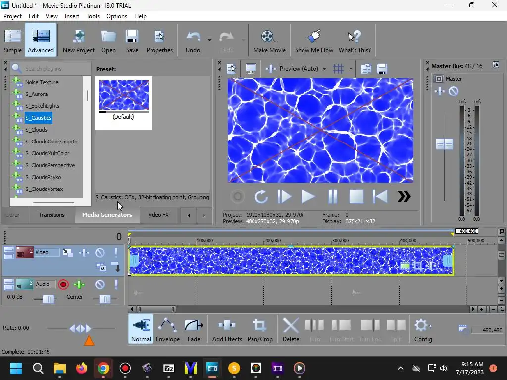Screen dimensions: 507x380
Task: Select the Envelope edit tool
Action: coord(168,330)
